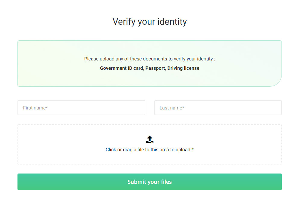Viewport: 299px width, 209px height.
Task: Click into the Last name field
Action: pyautogui.click(x=218, y=108)
